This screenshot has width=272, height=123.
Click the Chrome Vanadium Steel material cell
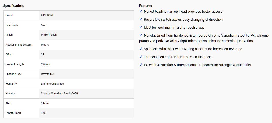[59, 93]
